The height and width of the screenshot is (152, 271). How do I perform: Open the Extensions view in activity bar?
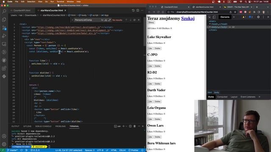4,68
